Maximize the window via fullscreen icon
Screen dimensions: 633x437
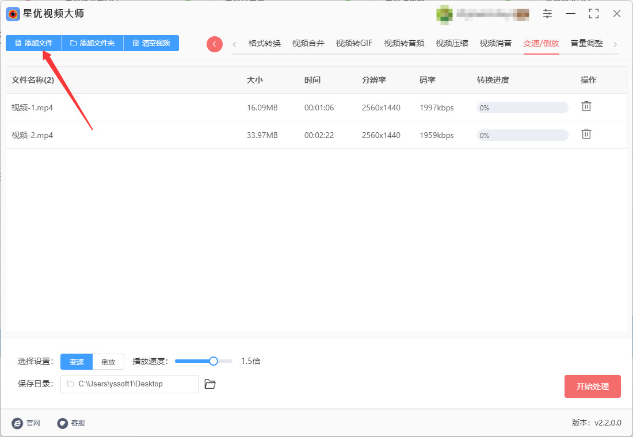point(593,14)
